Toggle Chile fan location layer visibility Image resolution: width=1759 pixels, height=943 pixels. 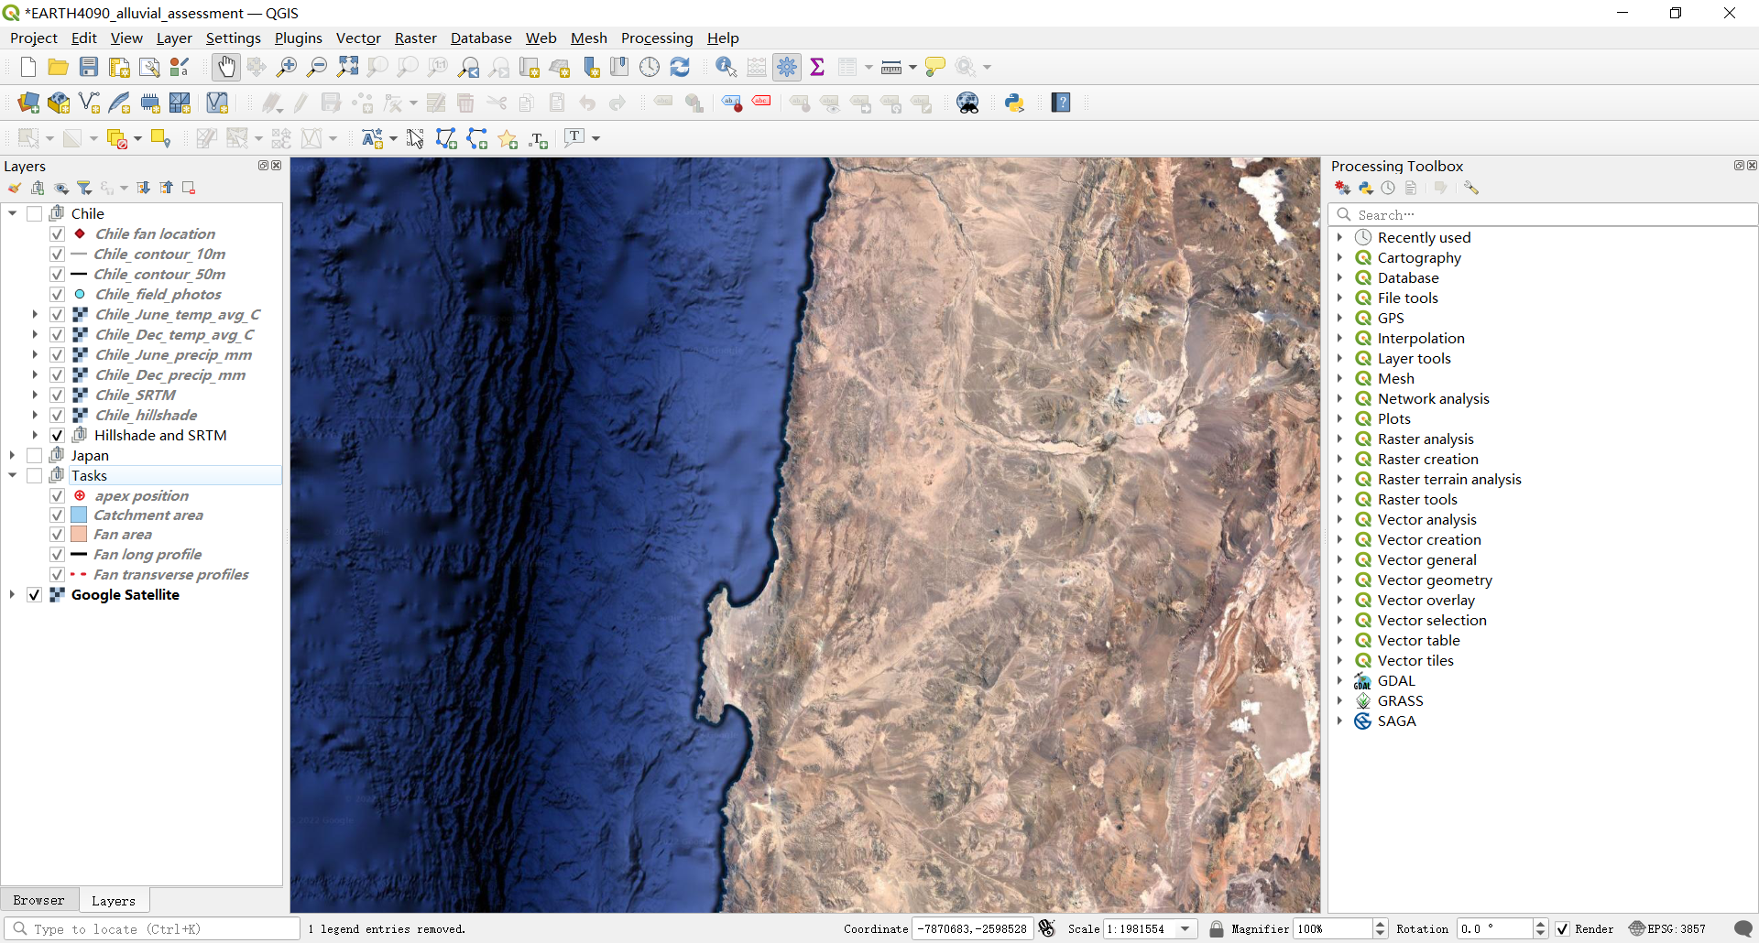point(57,233)
